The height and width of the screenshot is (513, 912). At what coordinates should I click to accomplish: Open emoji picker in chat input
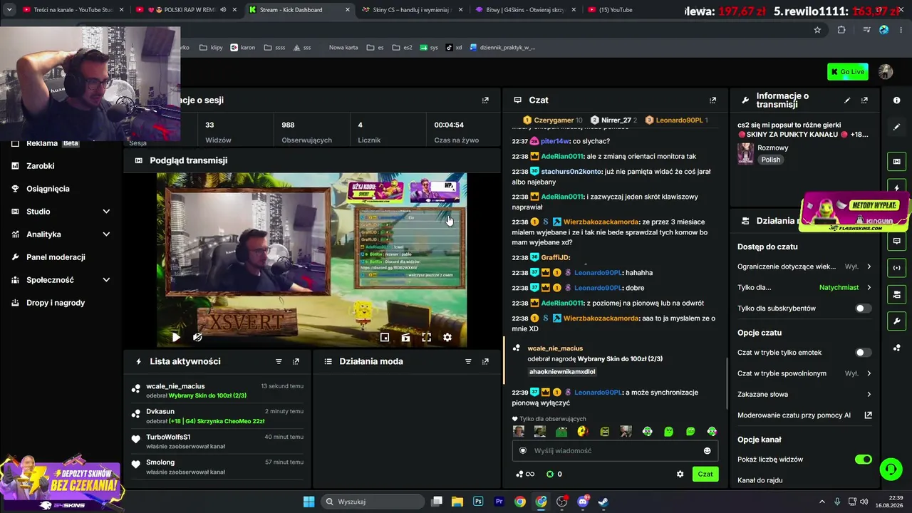click(x=707, y=450)
